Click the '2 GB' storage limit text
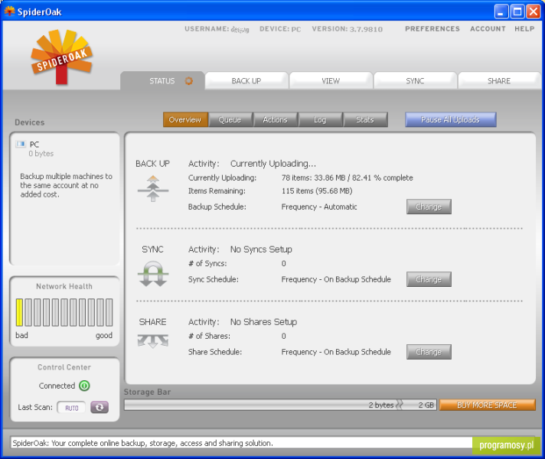 pyautogui.click(x=426, y=405)
